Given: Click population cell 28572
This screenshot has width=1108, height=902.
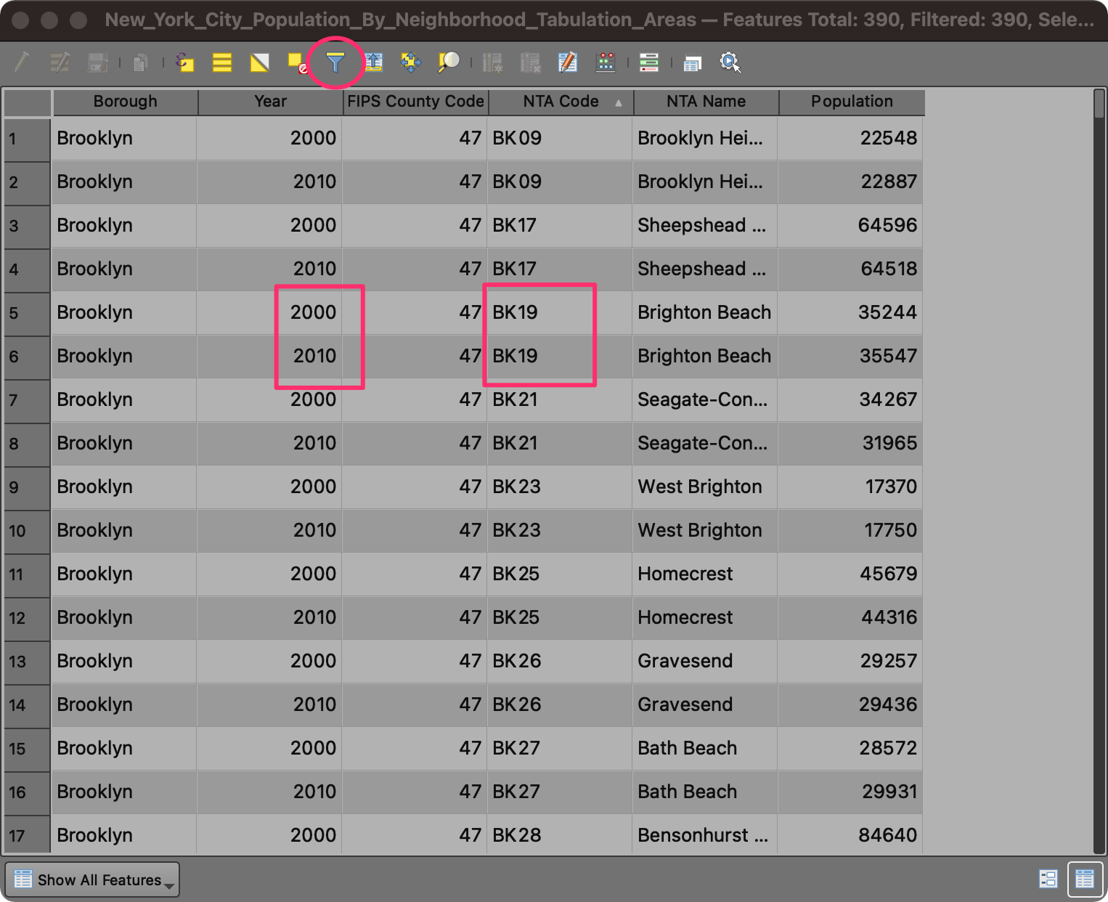Looking at the screenshot, I should [850, 749].
